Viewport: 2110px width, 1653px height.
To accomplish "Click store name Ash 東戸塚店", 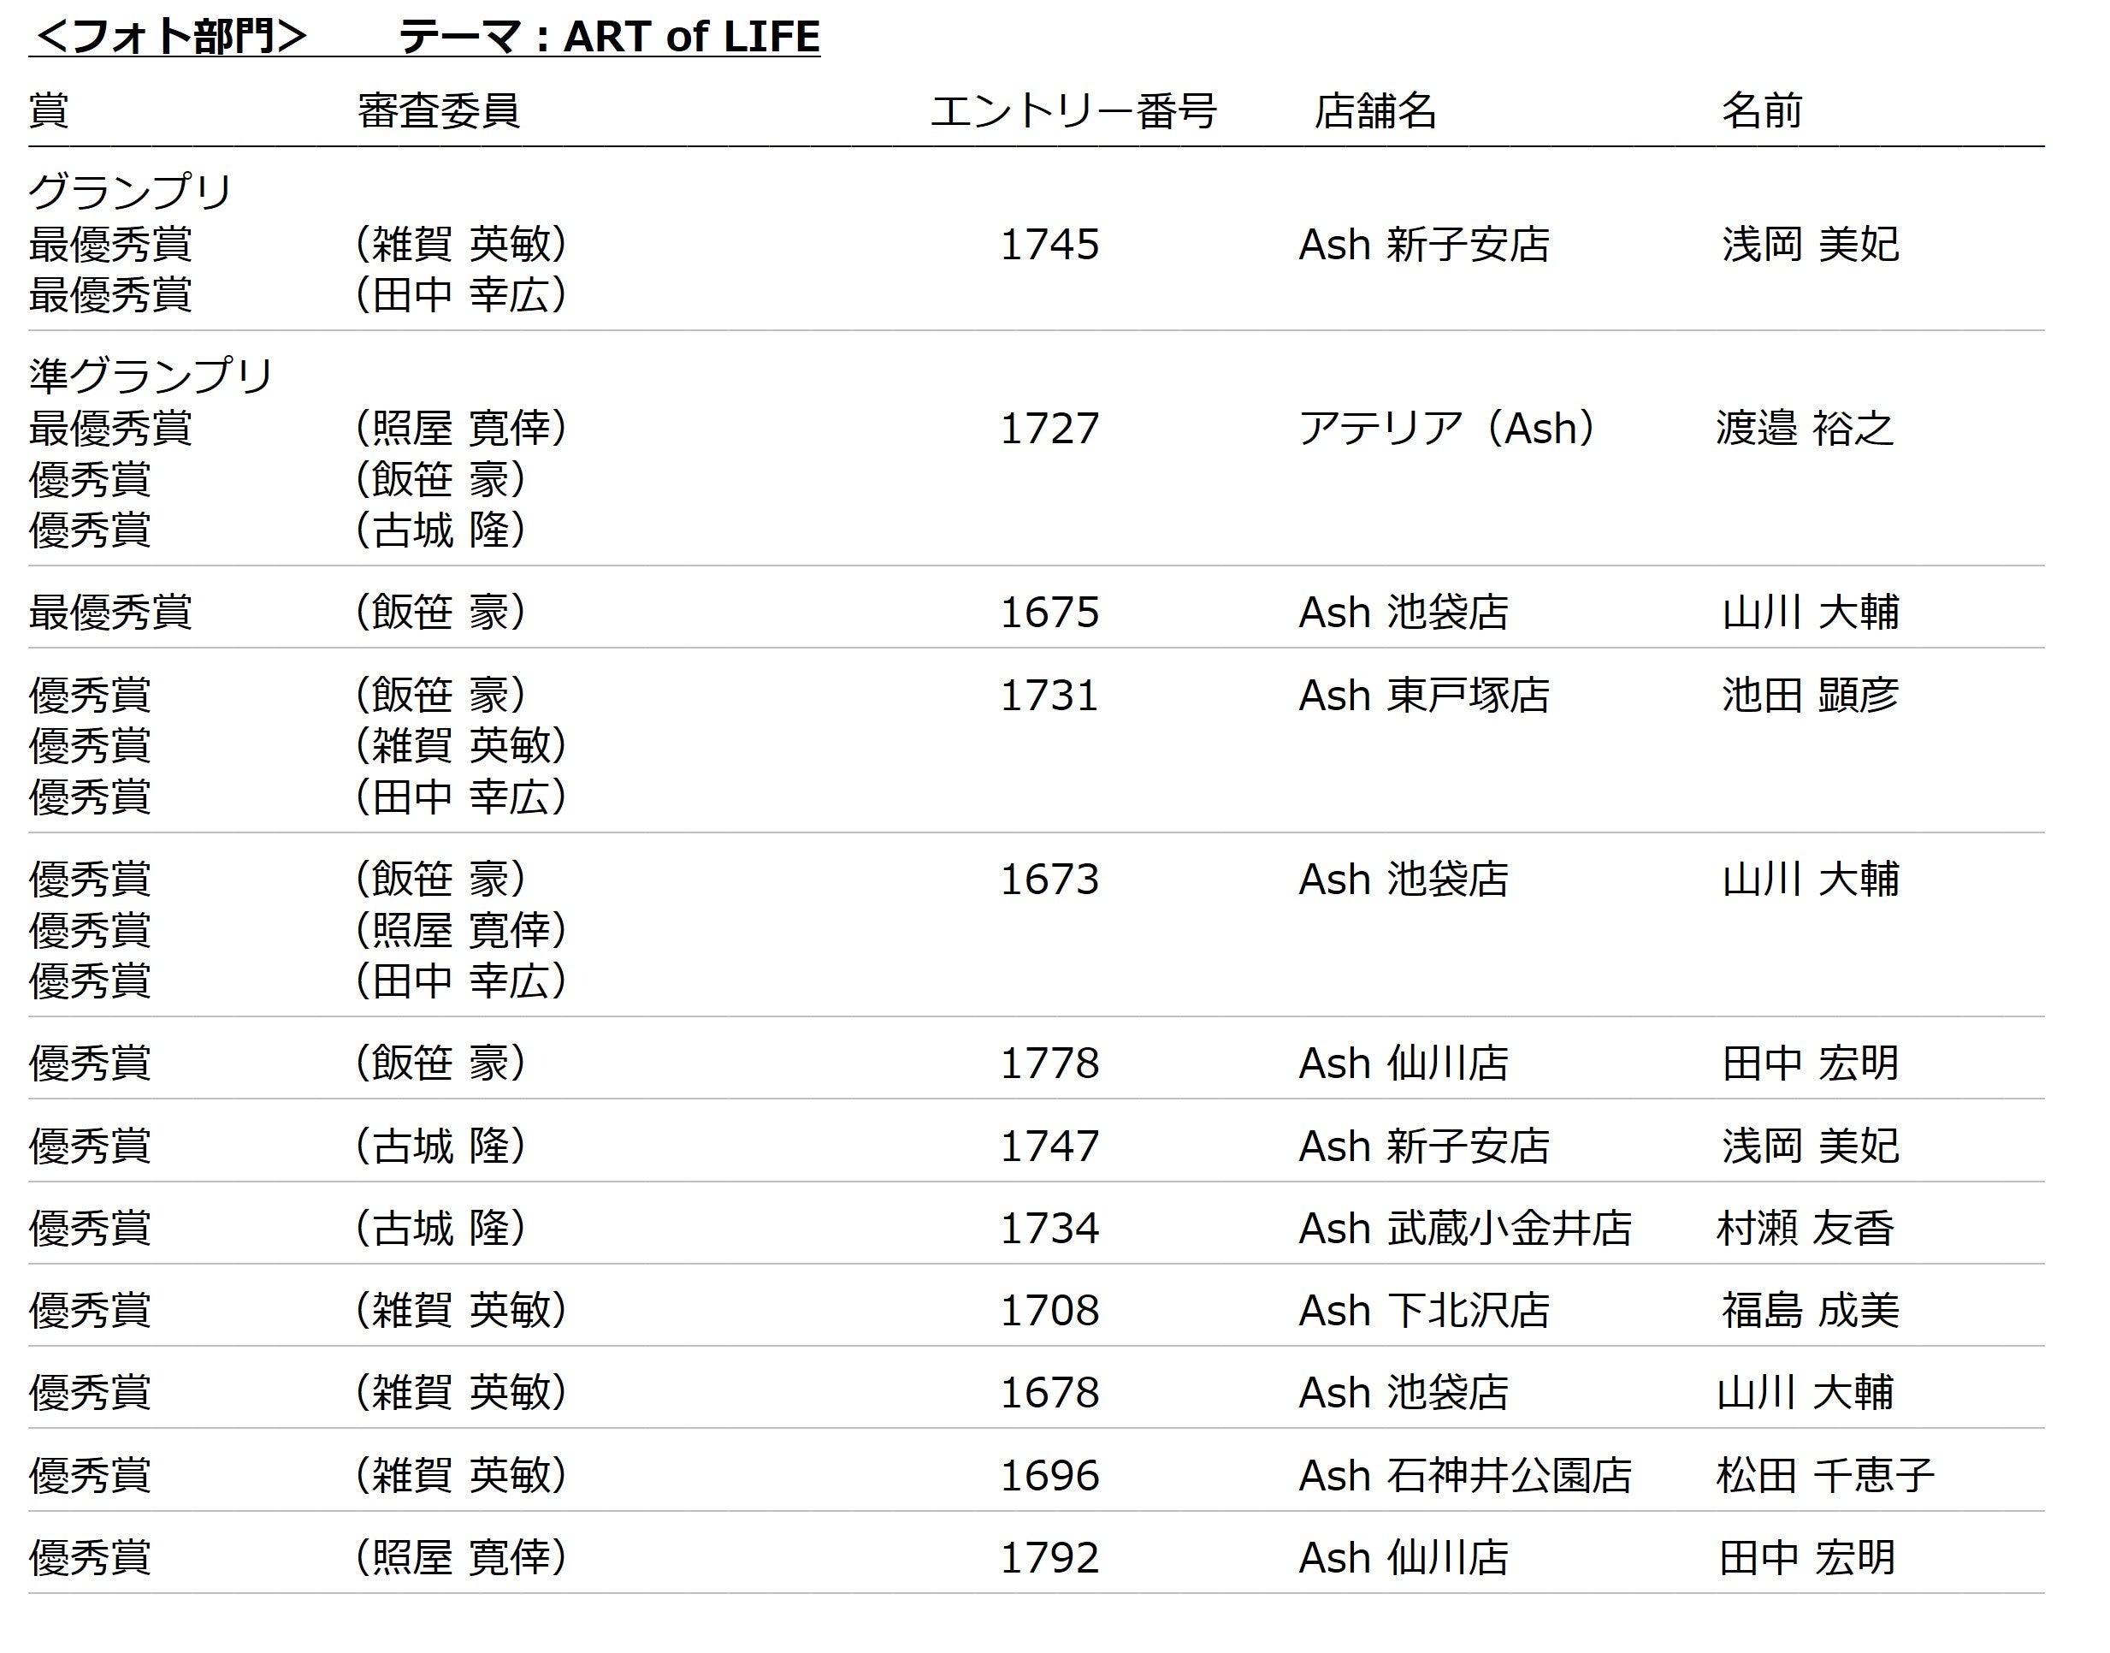I will [x=1423, y=696].
